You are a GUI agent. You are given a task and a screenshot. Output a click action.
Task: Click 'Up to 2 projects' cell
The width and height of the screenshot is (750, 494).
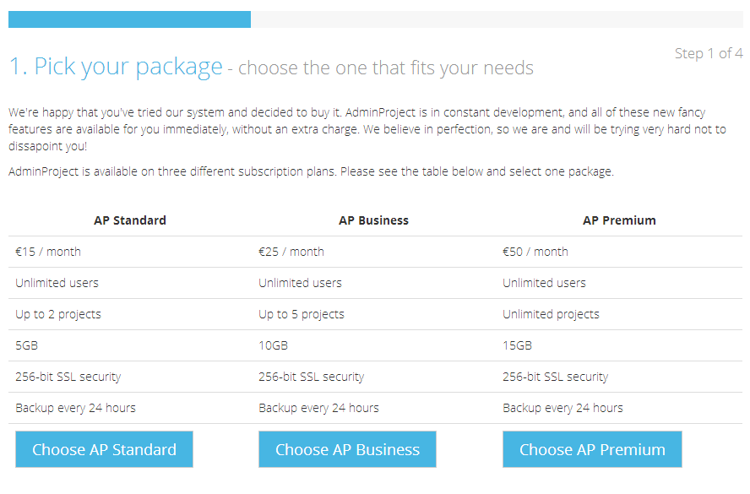(x=130, y=314)
